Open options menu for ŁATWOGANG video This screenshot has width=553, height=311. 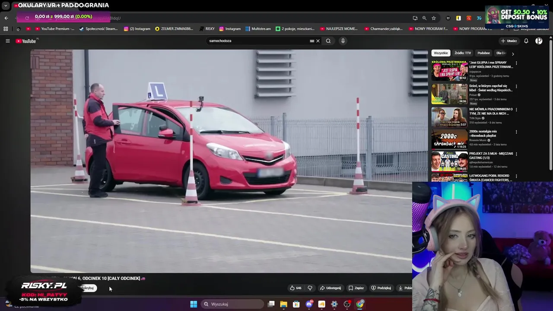(x=516, y=176)
